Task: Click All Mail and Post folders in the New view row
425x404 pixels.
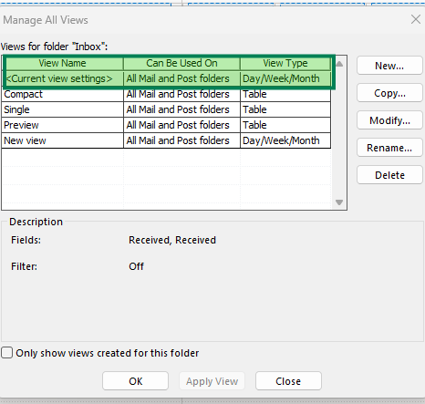Action: (181, 140)
